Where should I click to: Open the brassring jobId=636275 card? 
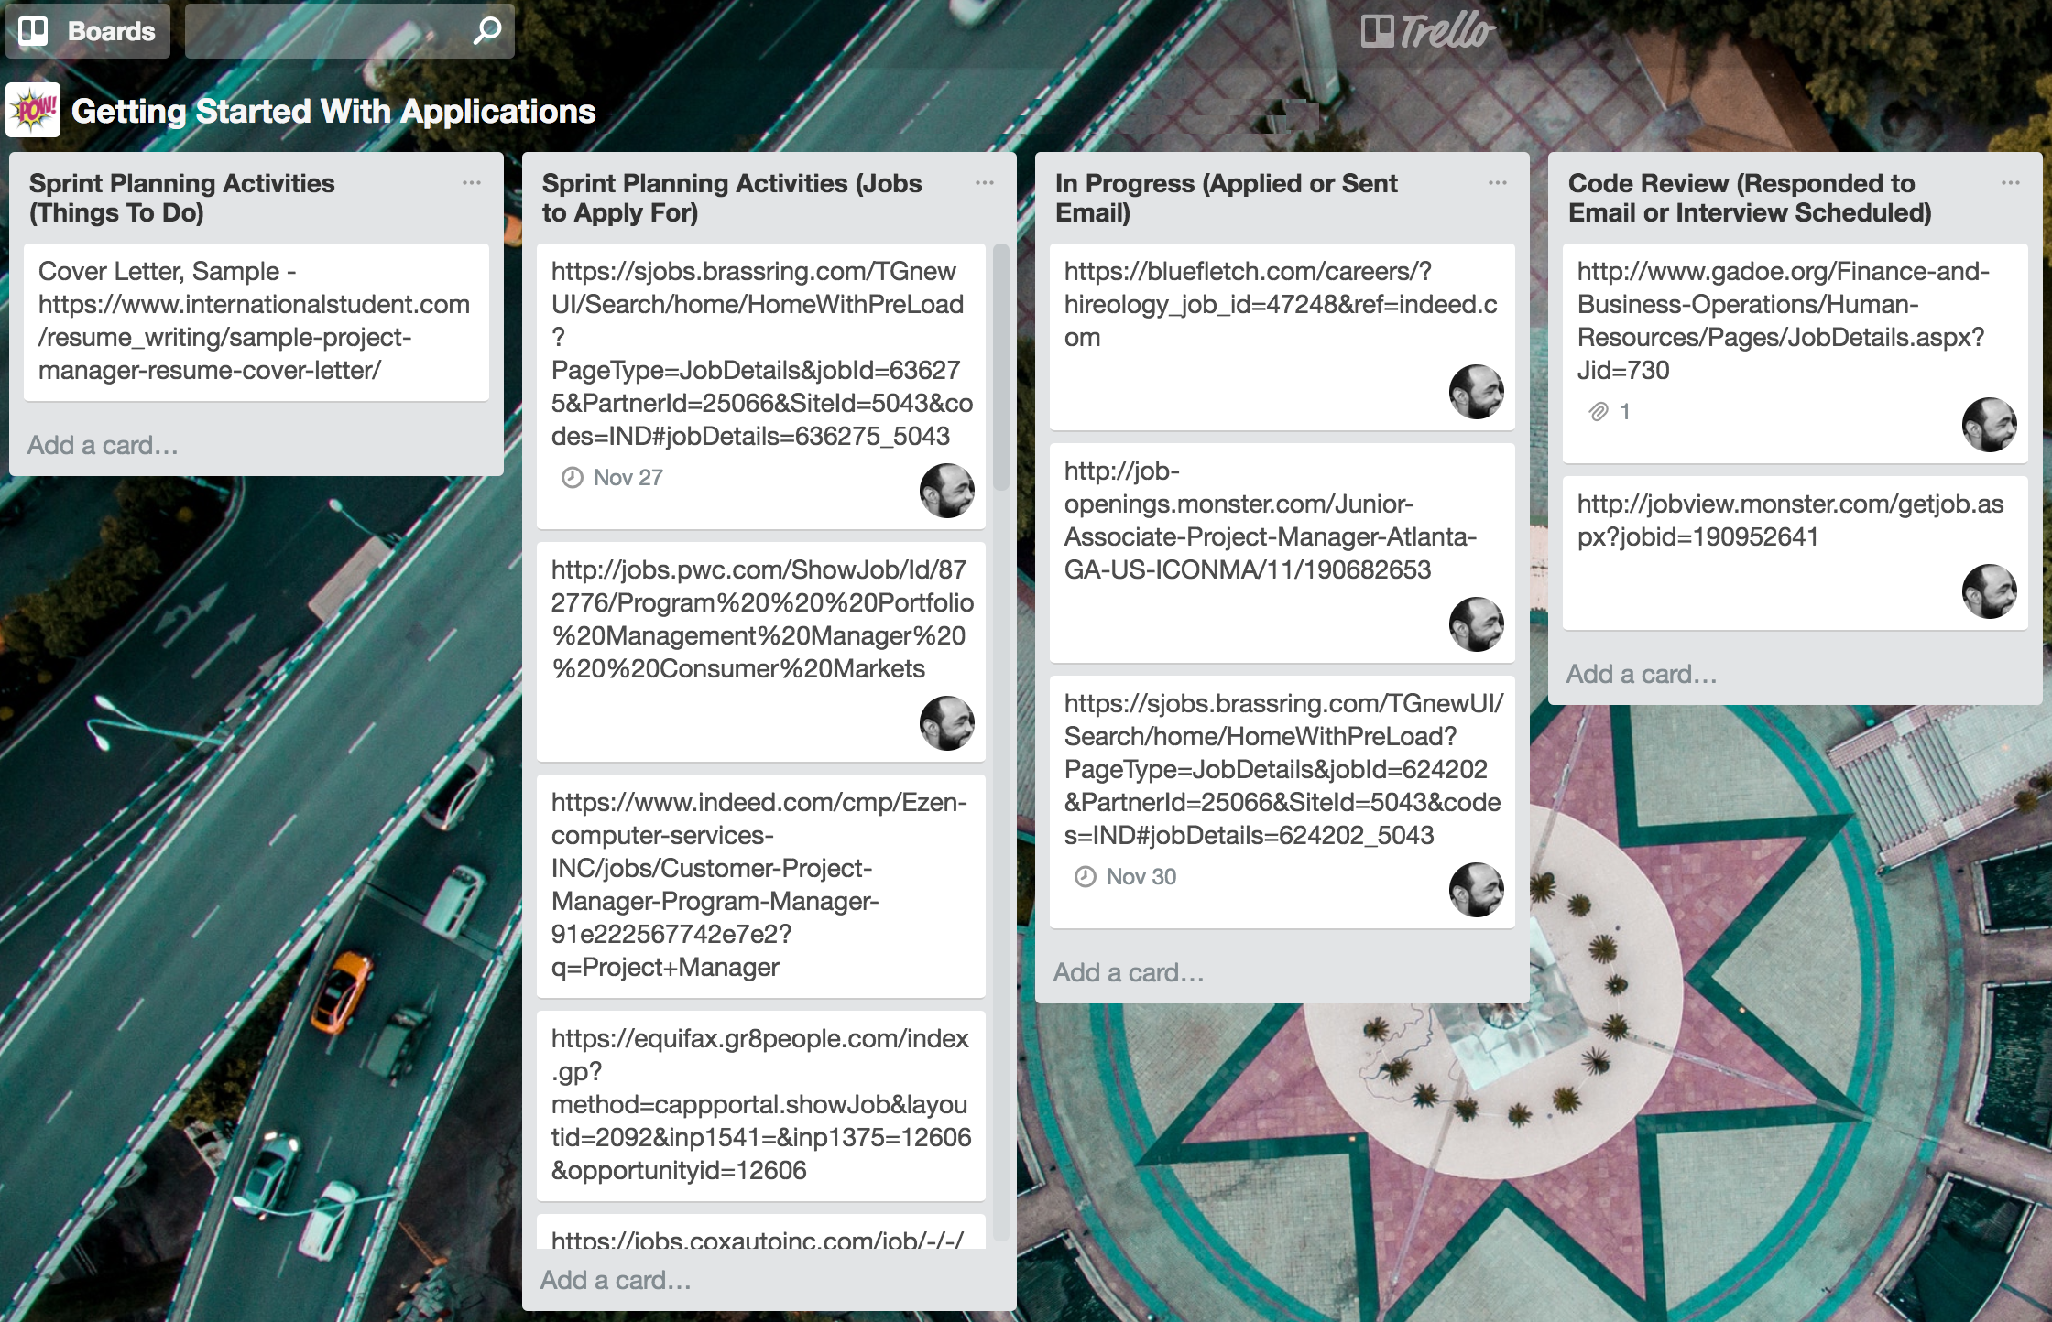760,385
